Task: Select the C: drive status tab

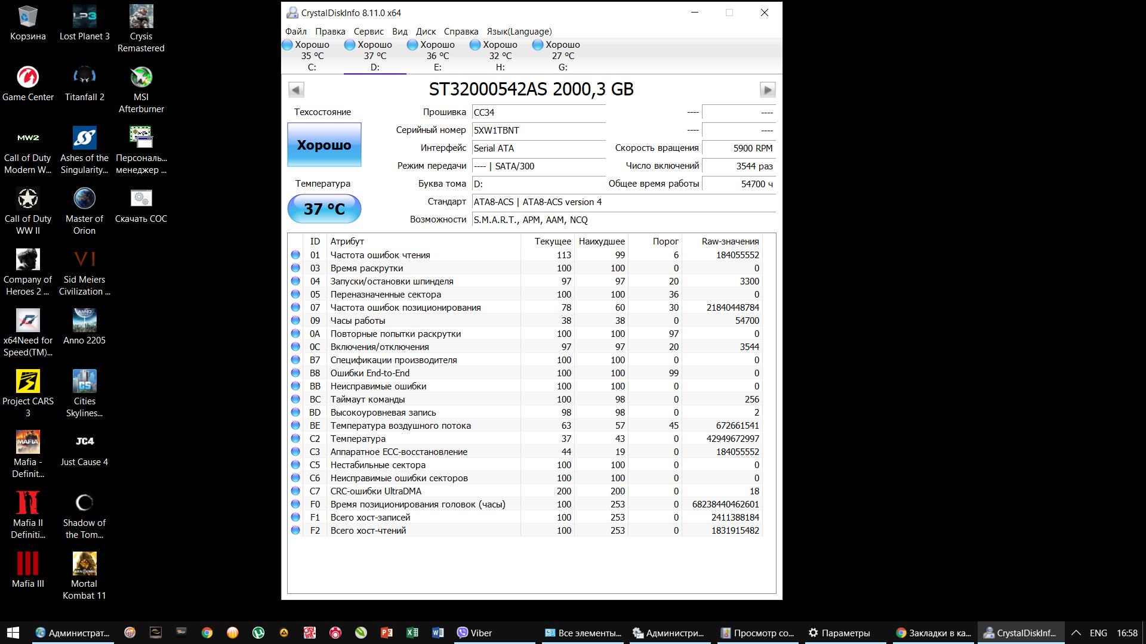Action: click(x=312, y=55)
